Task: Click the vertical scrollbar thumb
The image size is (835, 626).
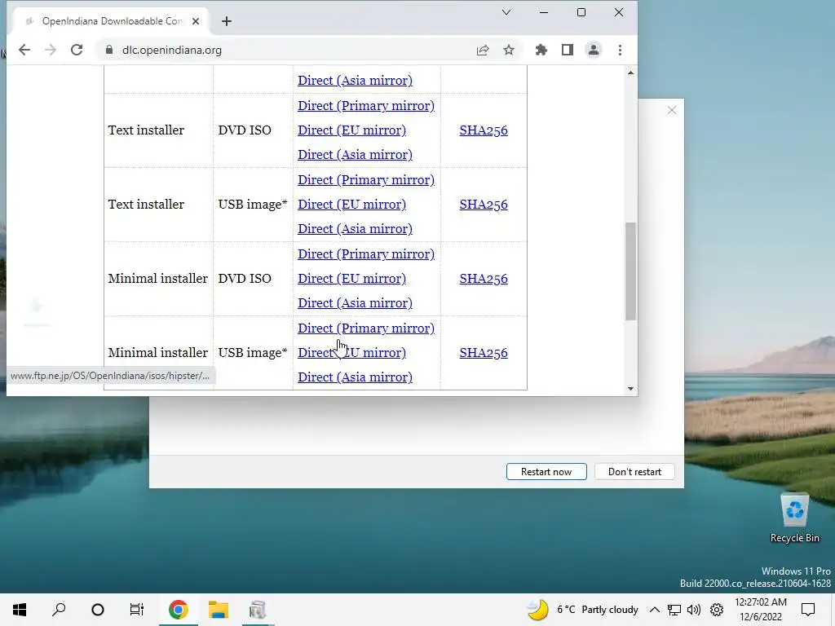Action: (x=630, y=271)
